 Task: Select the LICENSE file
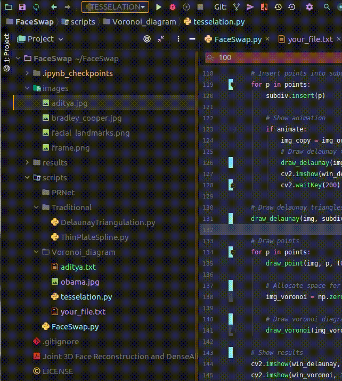[x=58, y=371]
